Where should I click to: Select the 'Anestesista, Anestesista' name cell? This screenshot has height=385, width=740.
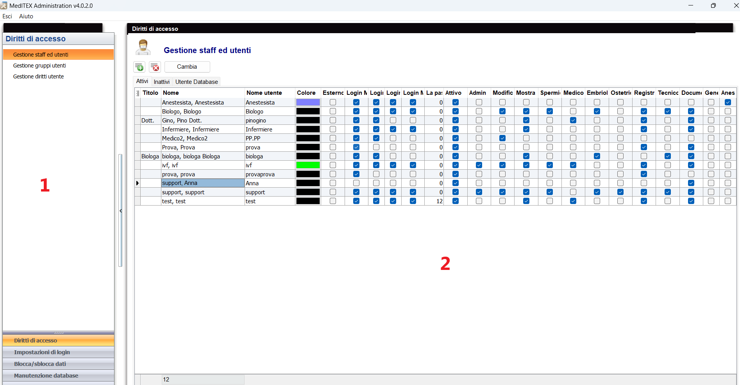[x=203, y=102]
